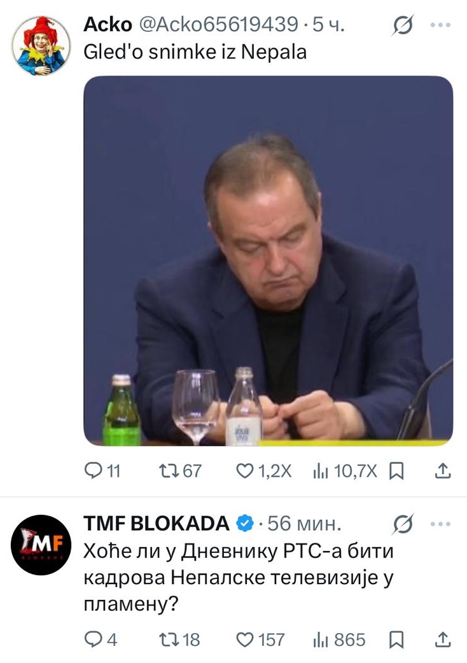Image resolution: width=467 pixels, height=663 pixels.
Task: Open three-dot menu on Acko's tweet
Action: coord(440,25)
